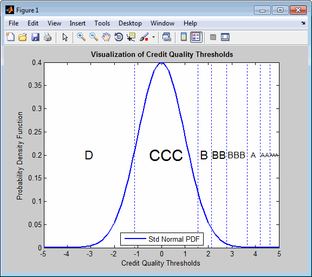The image size is (312, 277).
Task: Click the 'BBB' rating label in plot
Action: tap(236, 155)
